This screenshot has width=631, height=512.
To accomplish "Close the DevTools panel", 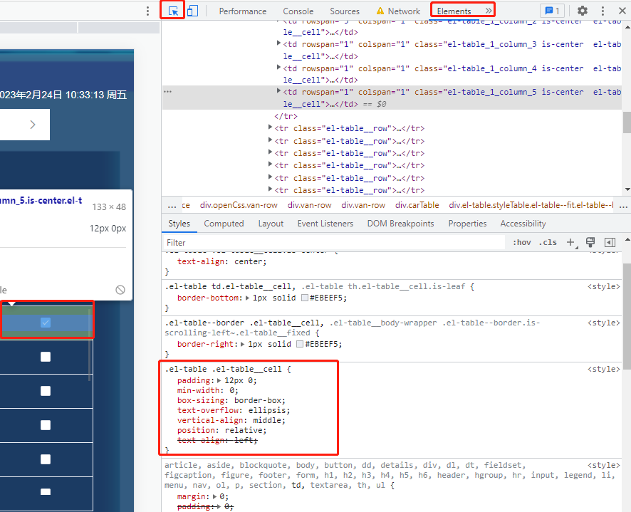I will (x=622, y=11).
